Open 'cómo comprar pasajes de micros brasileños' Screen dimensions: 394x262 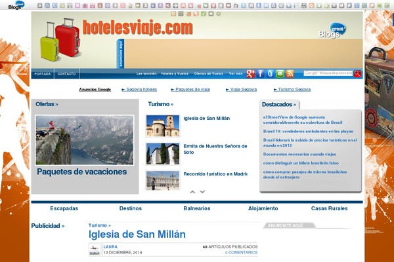point(305,174)
